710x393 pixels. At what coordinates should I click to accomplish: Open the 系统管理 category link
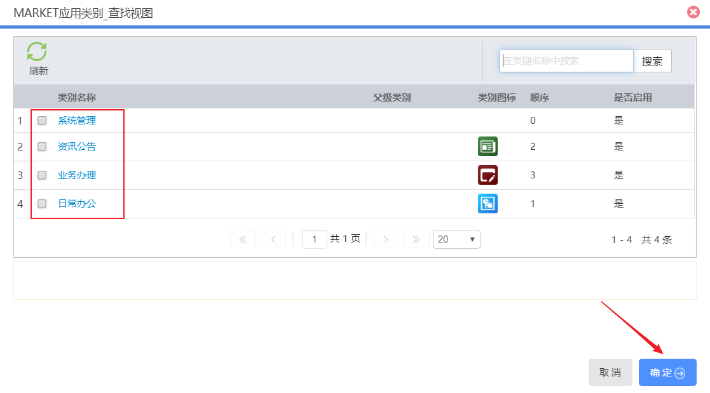[x=77, y=121]
